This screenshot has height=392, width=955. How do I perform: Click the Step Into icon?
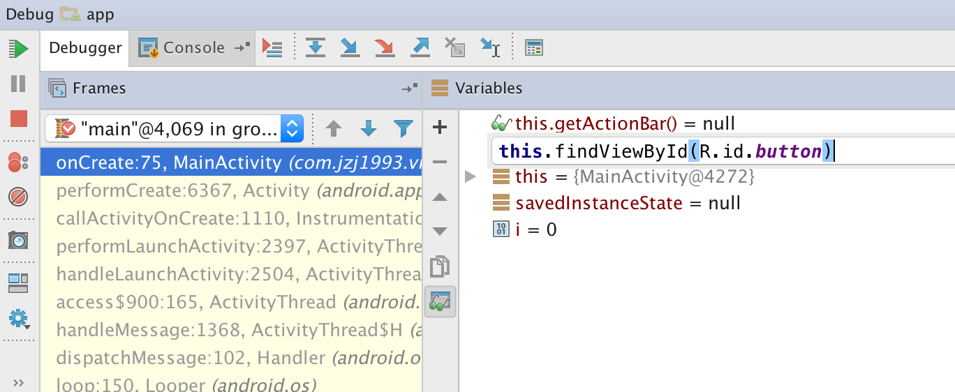(x=349, y=47)
